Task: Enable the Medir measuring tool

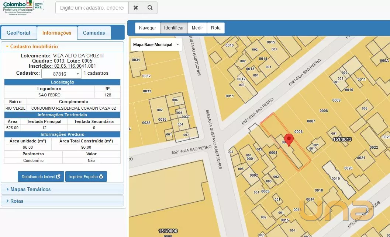Action: [x=197, y=28]
